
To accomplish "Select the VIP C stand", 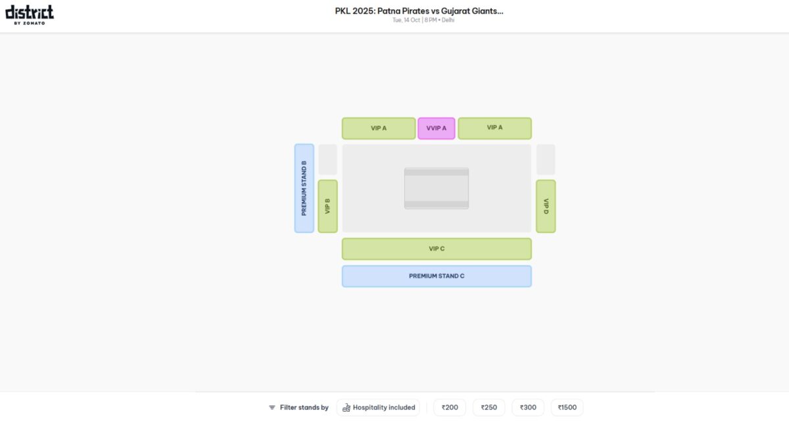I will point(436,249).
